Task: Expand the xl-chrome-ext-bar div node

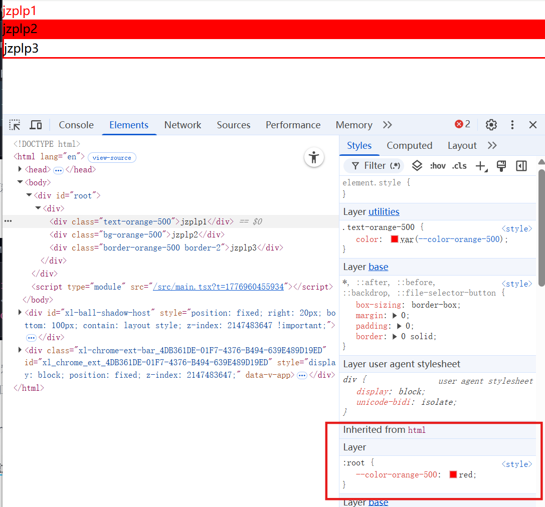Action: click(20, 350)
